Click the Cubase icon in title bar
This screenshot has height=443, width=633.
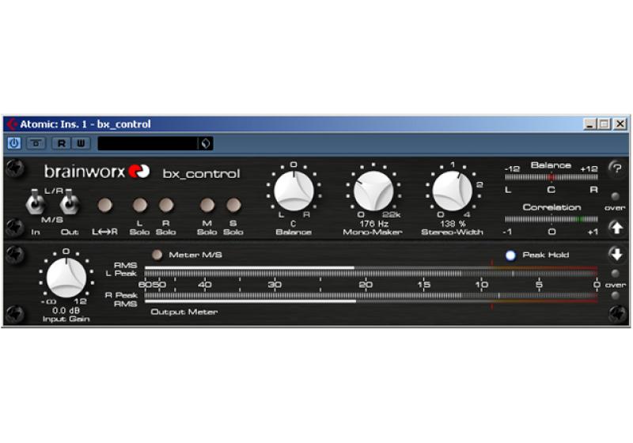12,124
